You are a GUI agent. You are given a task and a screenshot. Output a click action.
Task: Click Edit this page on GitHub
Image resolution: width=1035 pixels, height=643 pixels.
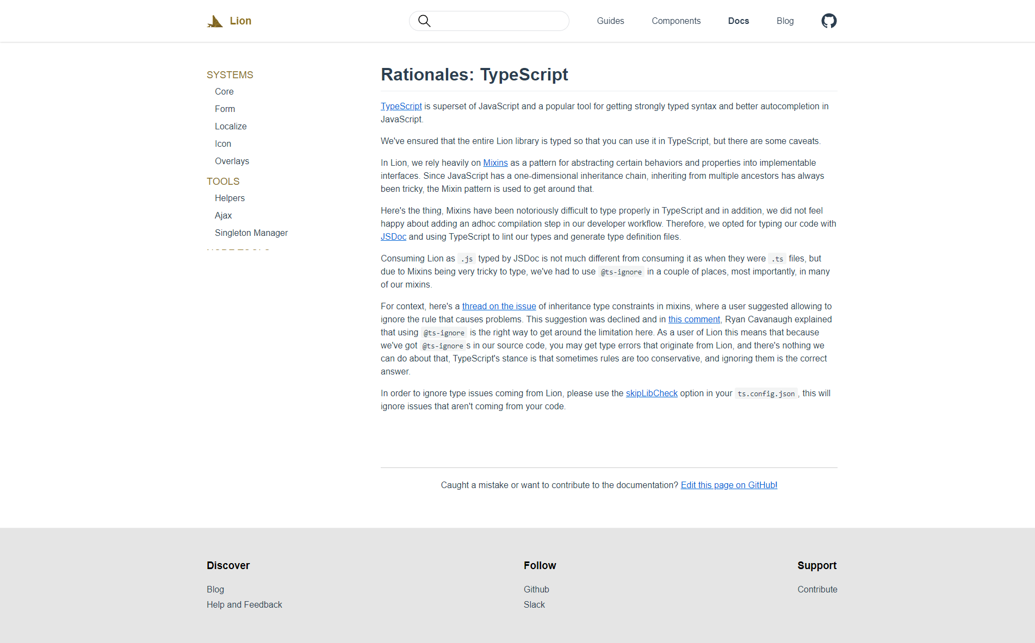click(x=728, y=485)
